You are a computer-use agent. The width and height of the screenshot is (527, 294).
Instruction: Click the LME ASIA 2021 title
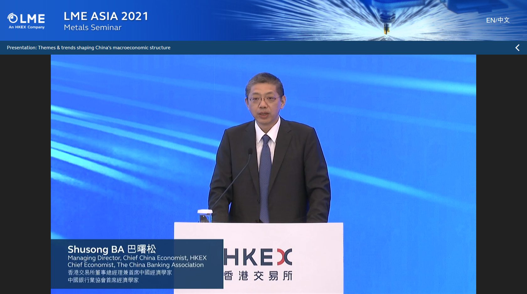click(106, 16)
